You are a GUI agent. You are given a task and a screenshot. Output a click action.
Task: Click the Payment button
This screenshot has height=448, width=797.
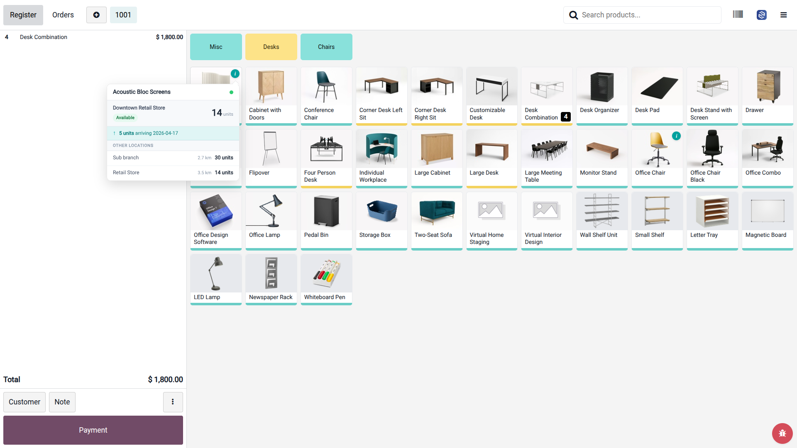(x=93, y=430)
